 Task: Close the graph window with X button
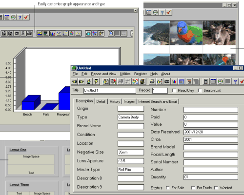pos(135,11)
